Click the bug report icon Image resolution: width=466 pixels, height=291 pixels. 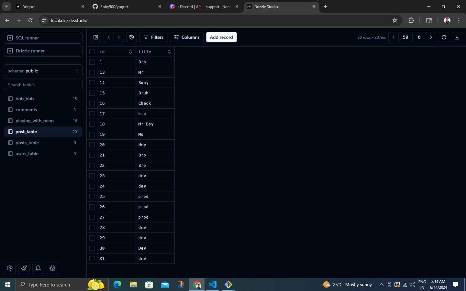pyautogui.click(x=52, y=268)
